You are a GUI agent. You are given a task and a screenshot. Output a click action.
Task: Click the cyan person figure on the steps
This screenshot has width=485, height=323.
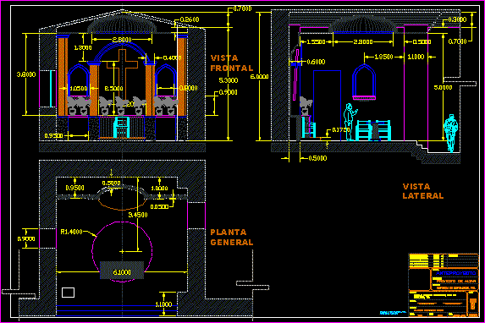450,134
